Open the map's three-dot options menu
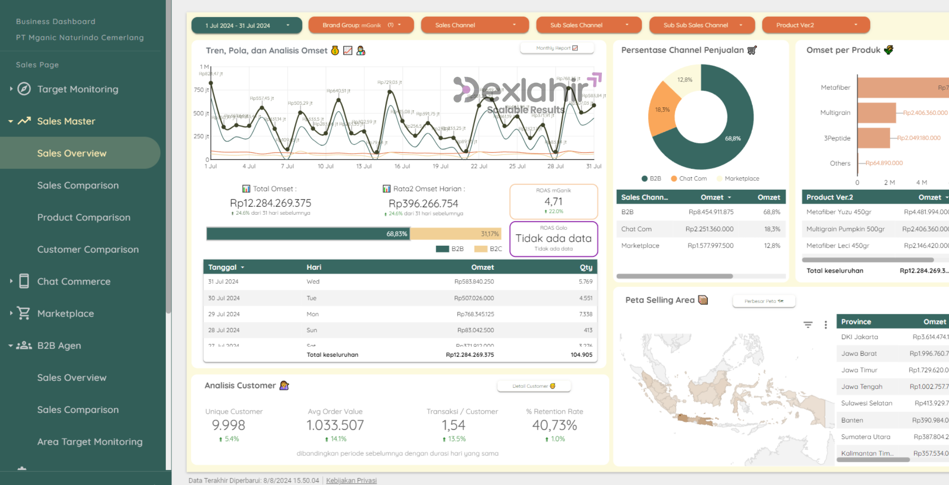949x485 pixels. click(825, 325)
